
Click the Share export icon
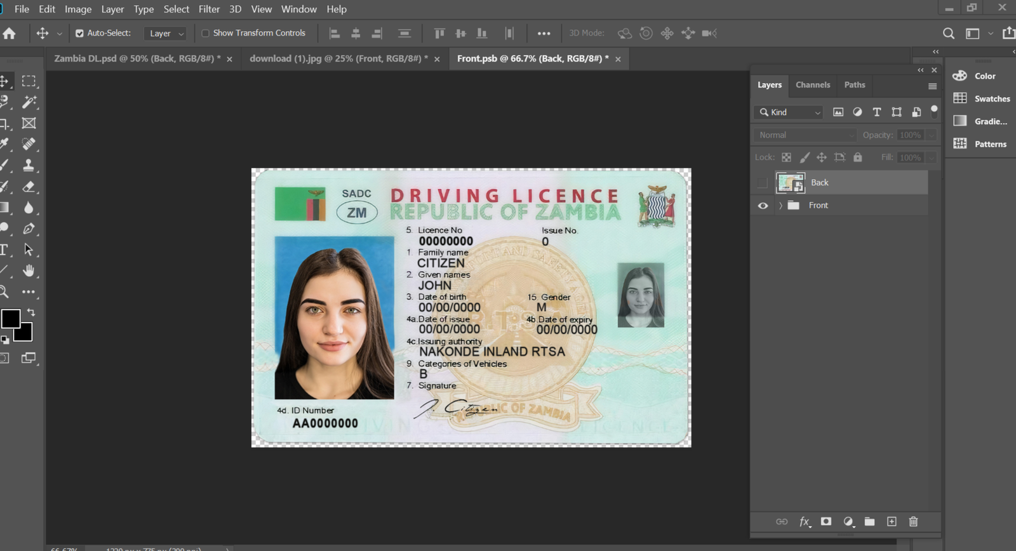[x=1009, y=33]
